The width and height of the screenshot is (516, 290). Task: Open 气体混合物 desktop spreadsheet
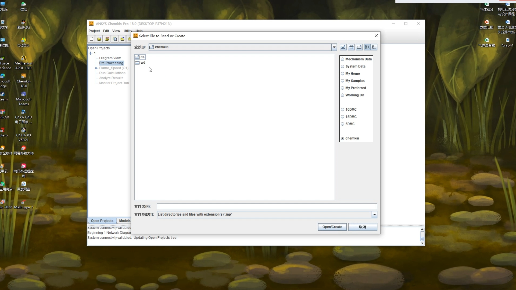[x=487, y=42]
